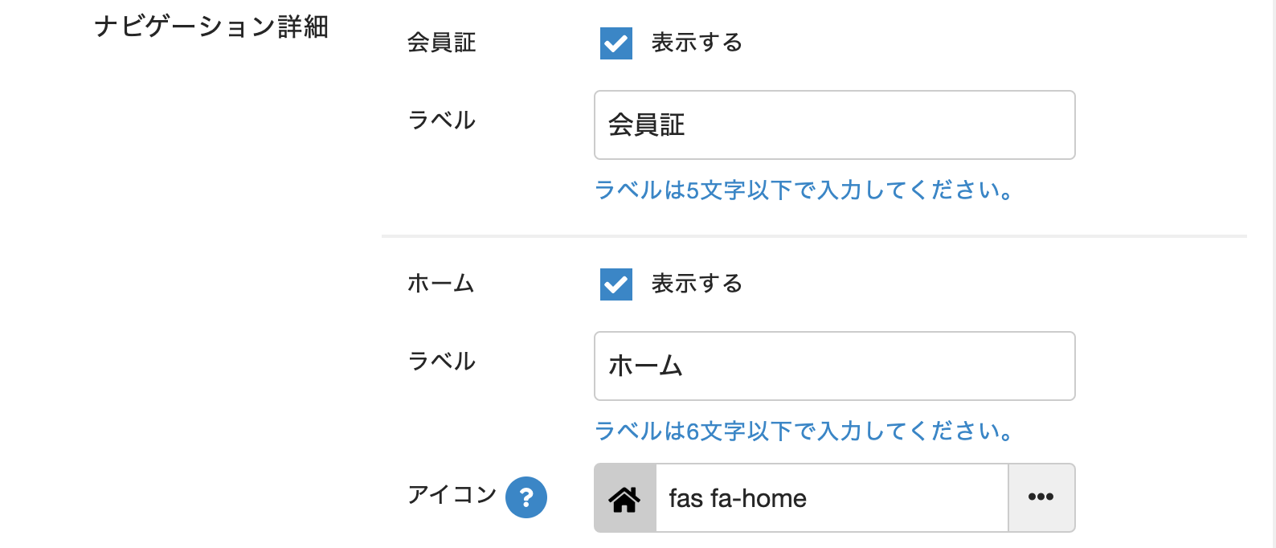Screen dimensions: 1276x548
Task: Click 表示する text next to 会員証 checkbox
Action: click(x=697, y=43)
